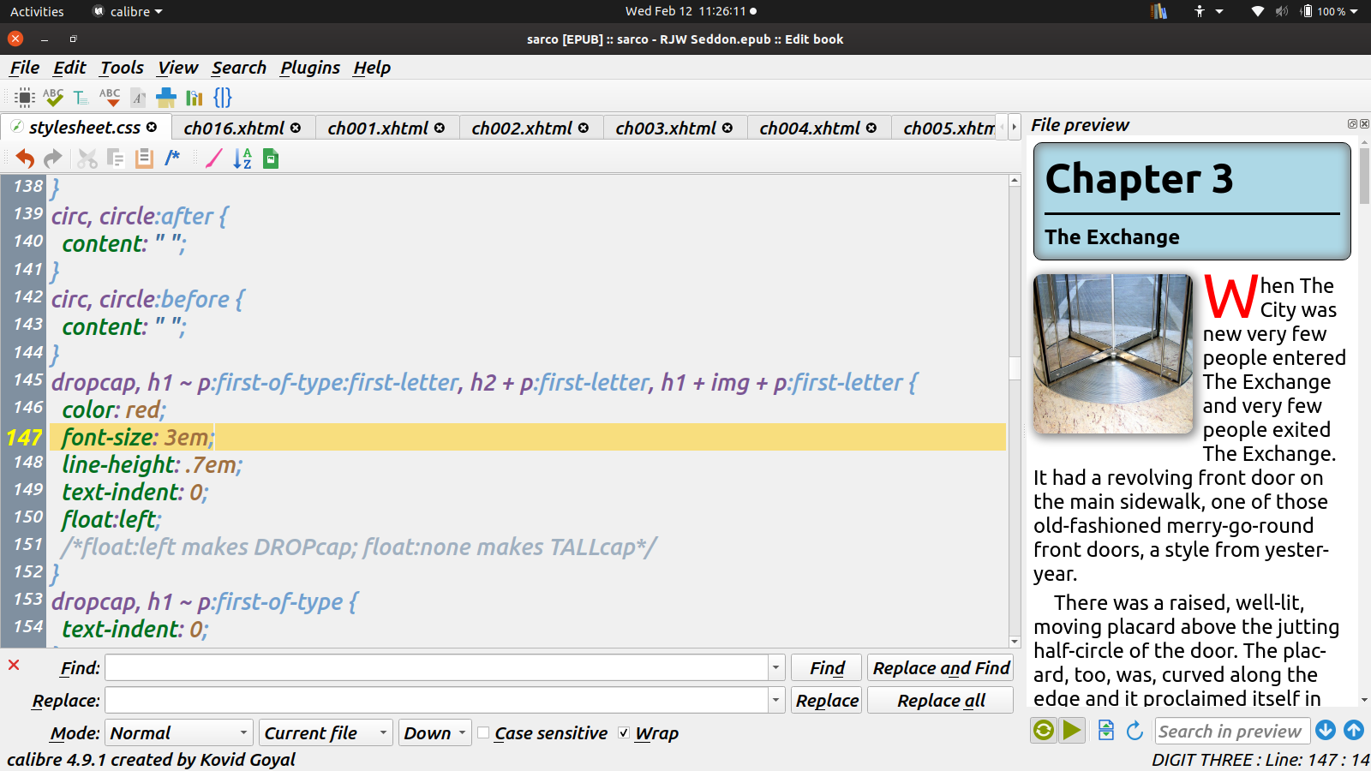Open the Manage fonts icon
The image size is (1371, 771).
click(138, 98)
